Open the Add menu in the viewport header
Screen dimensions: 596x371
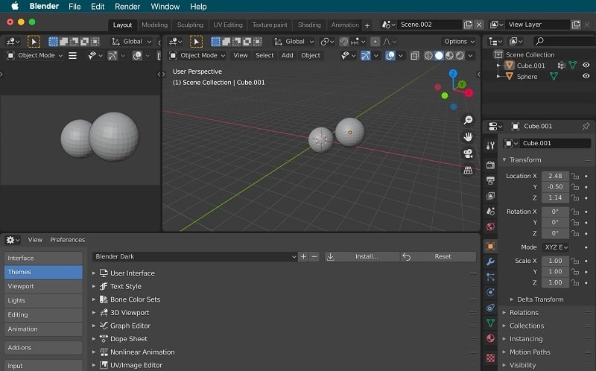288,55
